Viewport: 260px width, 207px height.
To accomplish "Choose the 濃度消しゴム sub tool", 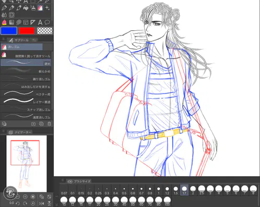I will point(26,116).
